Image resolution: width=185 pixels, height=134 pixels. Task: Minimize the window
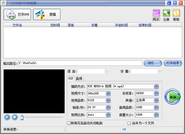click(169, 3)
